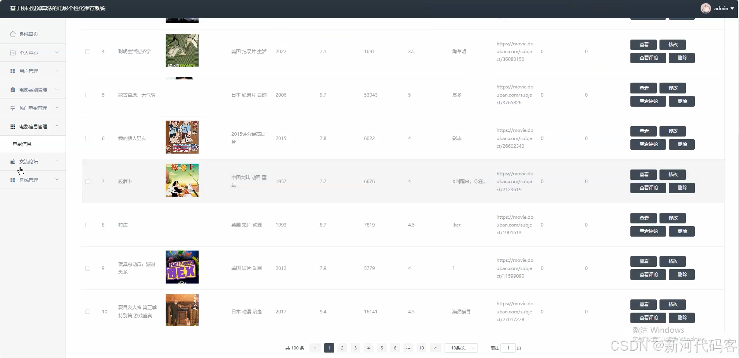Open the 热门电影管理 menu label

(x=33, y=108)
